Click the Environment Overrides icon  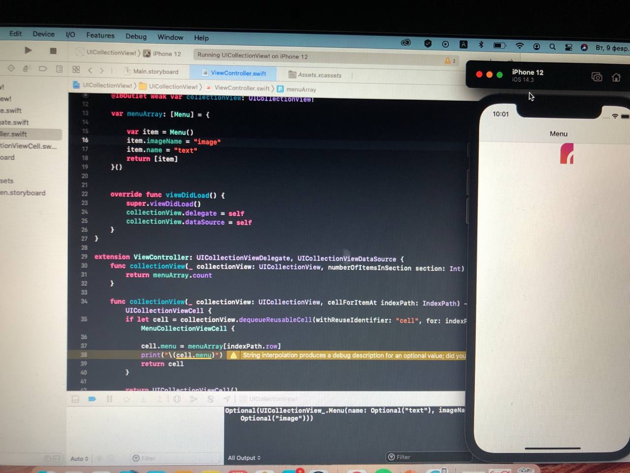(x=211, y=399)
